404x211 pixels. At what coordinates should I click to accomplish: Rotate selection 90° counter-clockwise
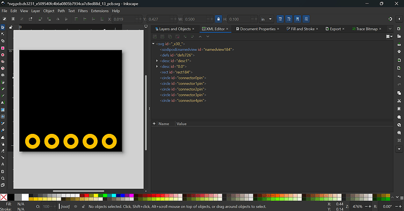tap(40, 19)
